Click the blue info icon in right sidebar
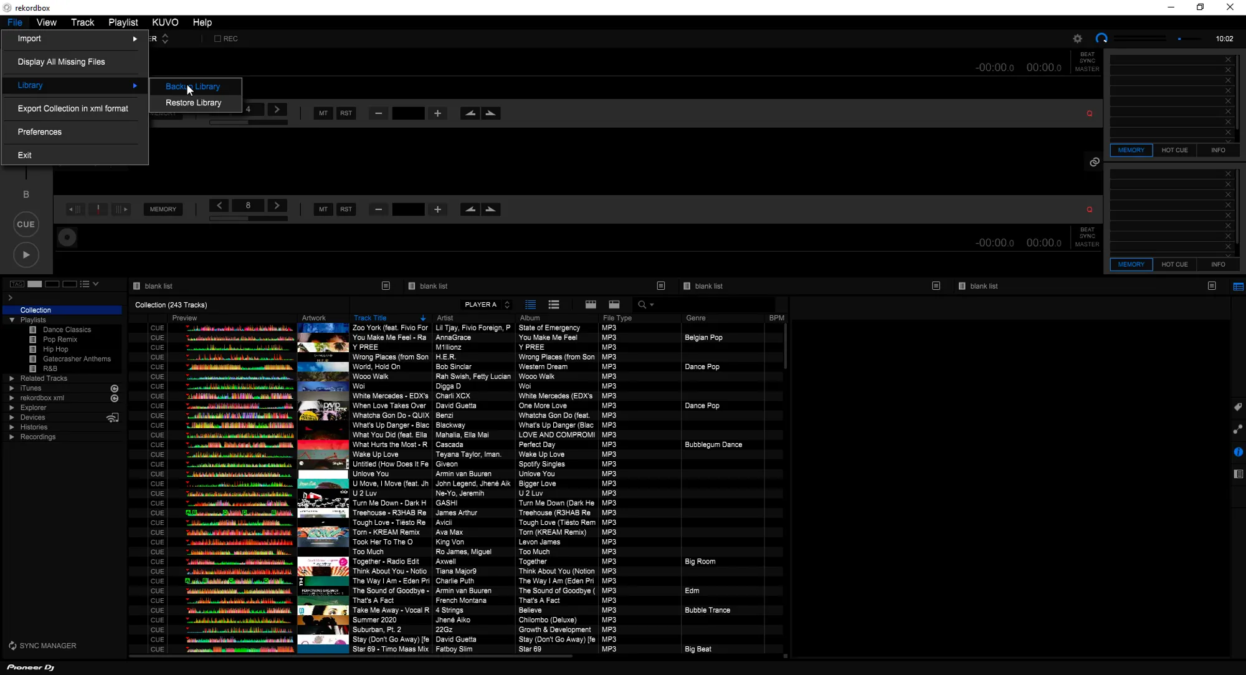 [x=1238, y=452]
